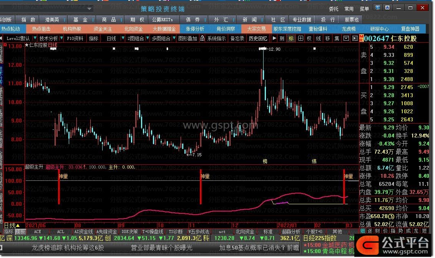Select the 模板 tab at bottom
The image size is (435, 258).
point(20,232)
